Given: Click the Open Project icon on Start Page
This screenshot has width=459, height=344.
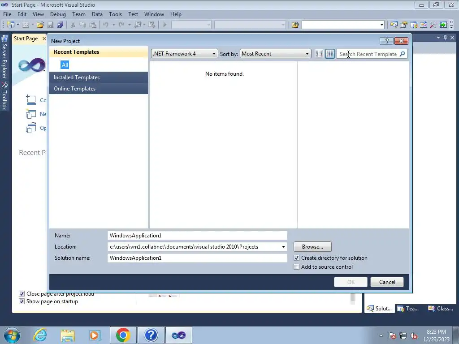Looking at the screenshot, I should point(31,128).
